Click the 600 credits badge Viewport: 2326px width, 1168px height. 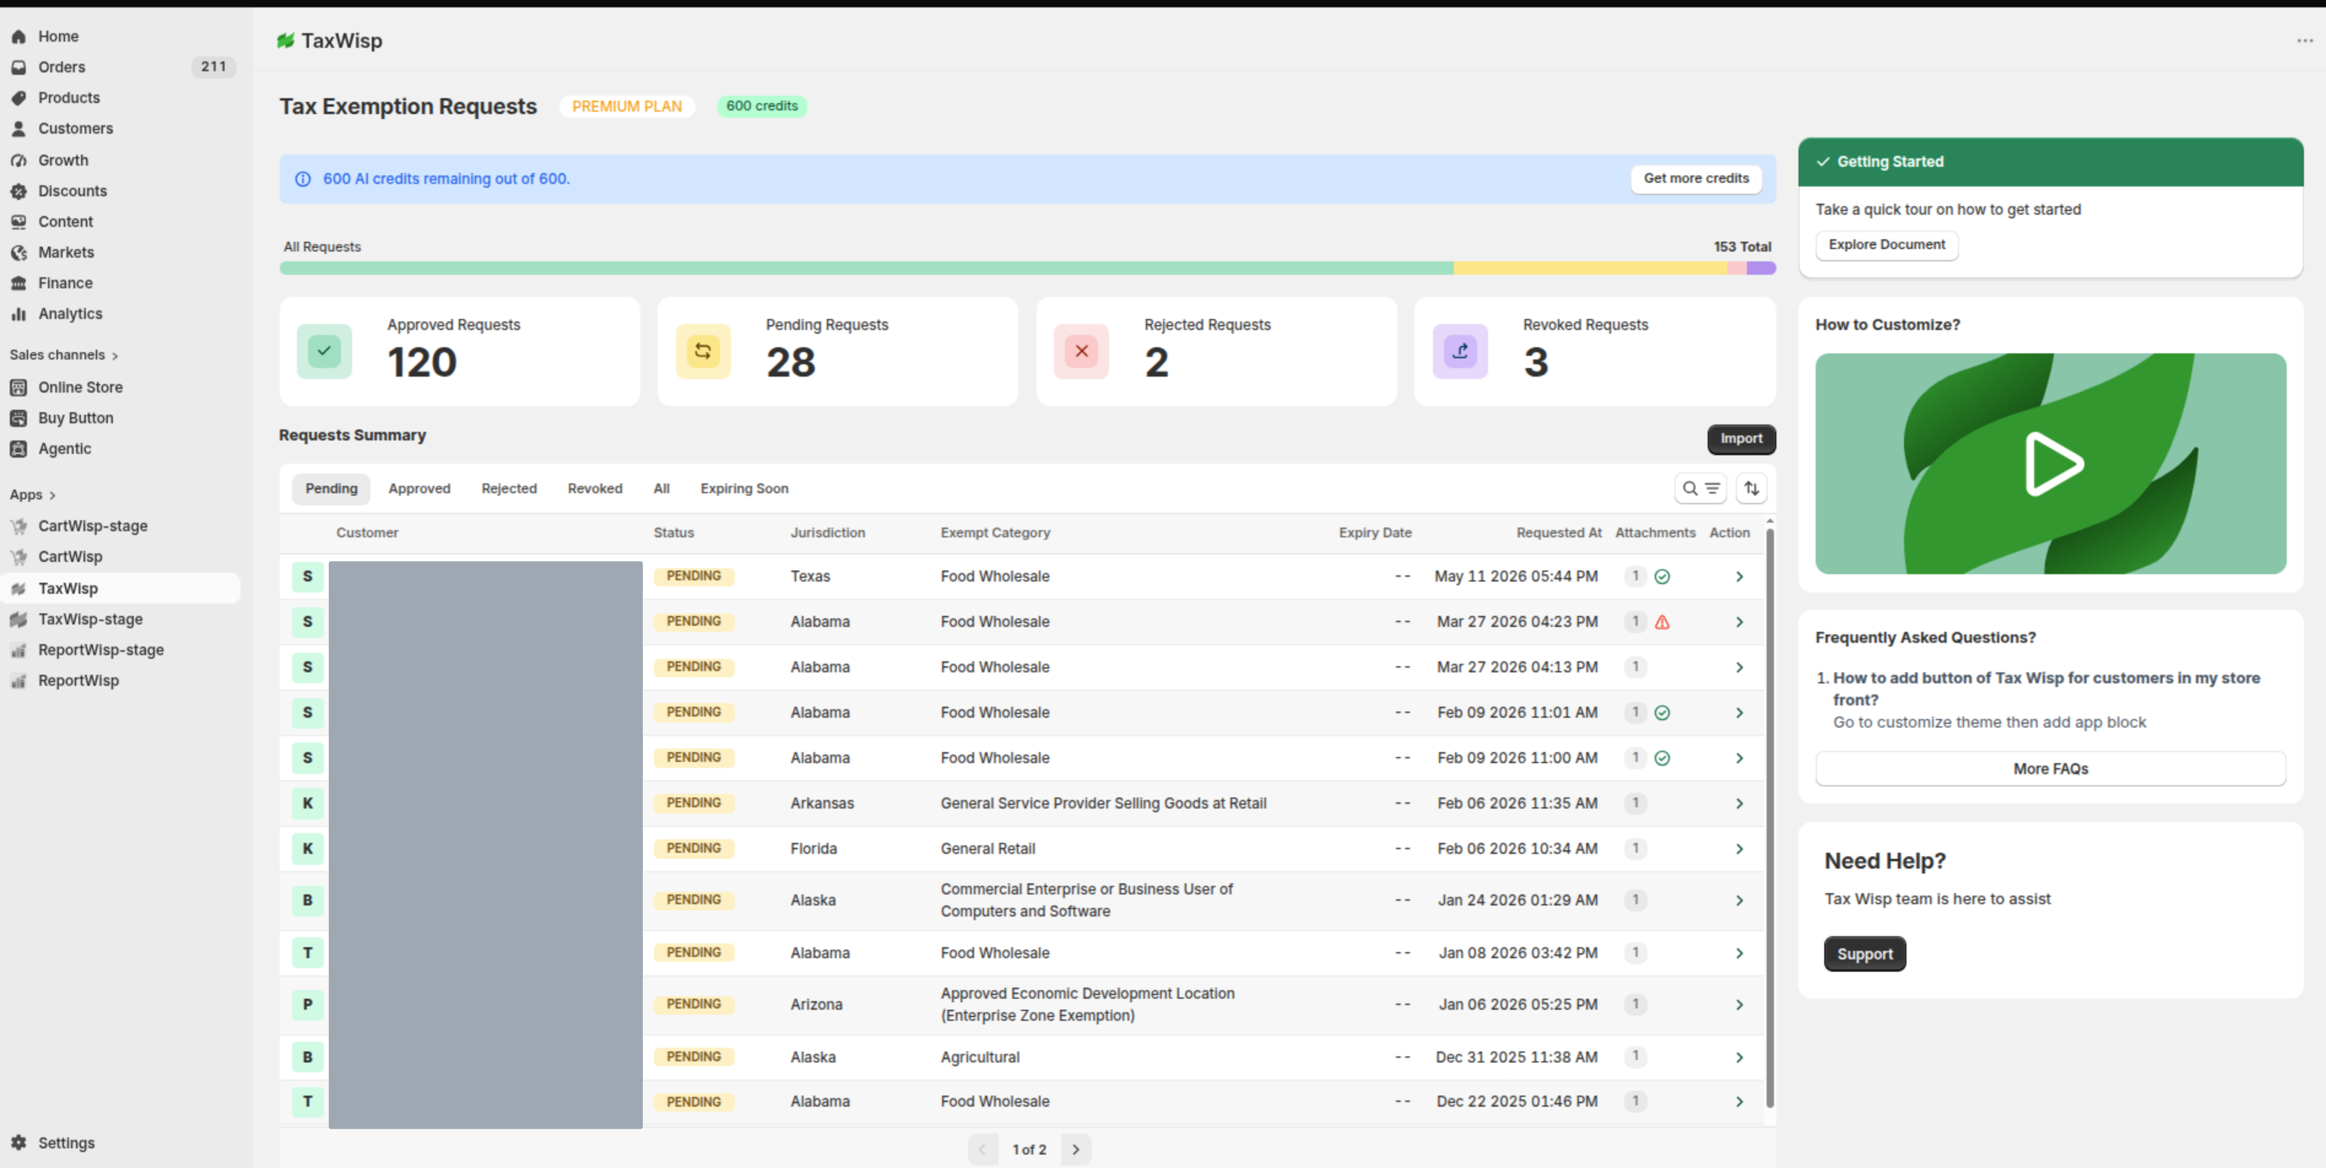tap(762, 107)
